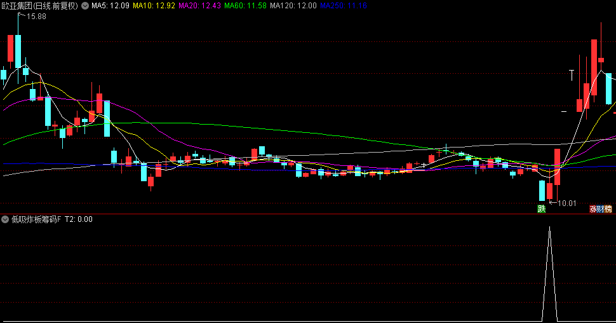616x323 pixels.
Task: Click the 10.01 low price label
Action: (567, 203)
